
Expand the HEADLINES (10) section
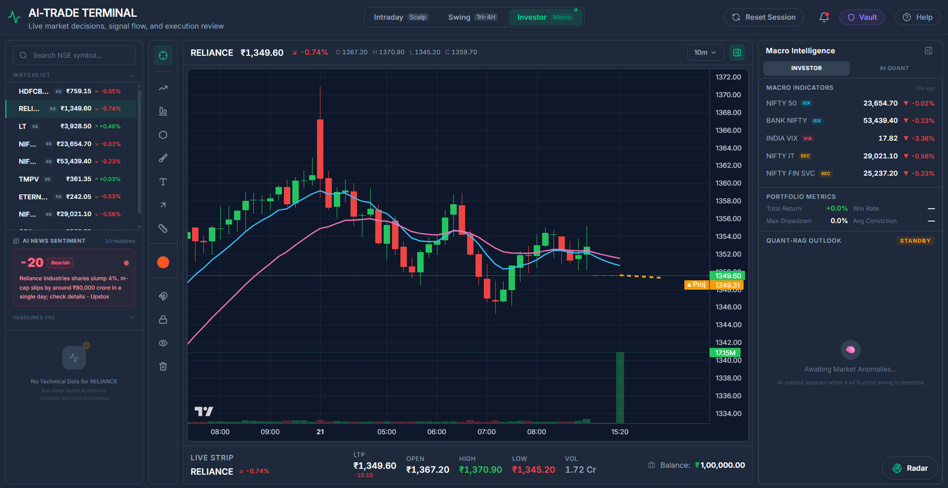pos(74,317)
